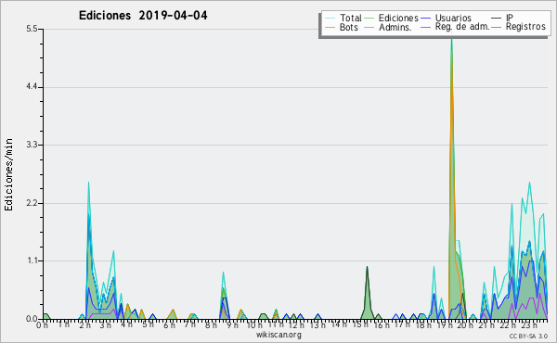This screenshot has height=343, width=557.
Task: Click the 0.0 y-axis value
Action: 32,319
